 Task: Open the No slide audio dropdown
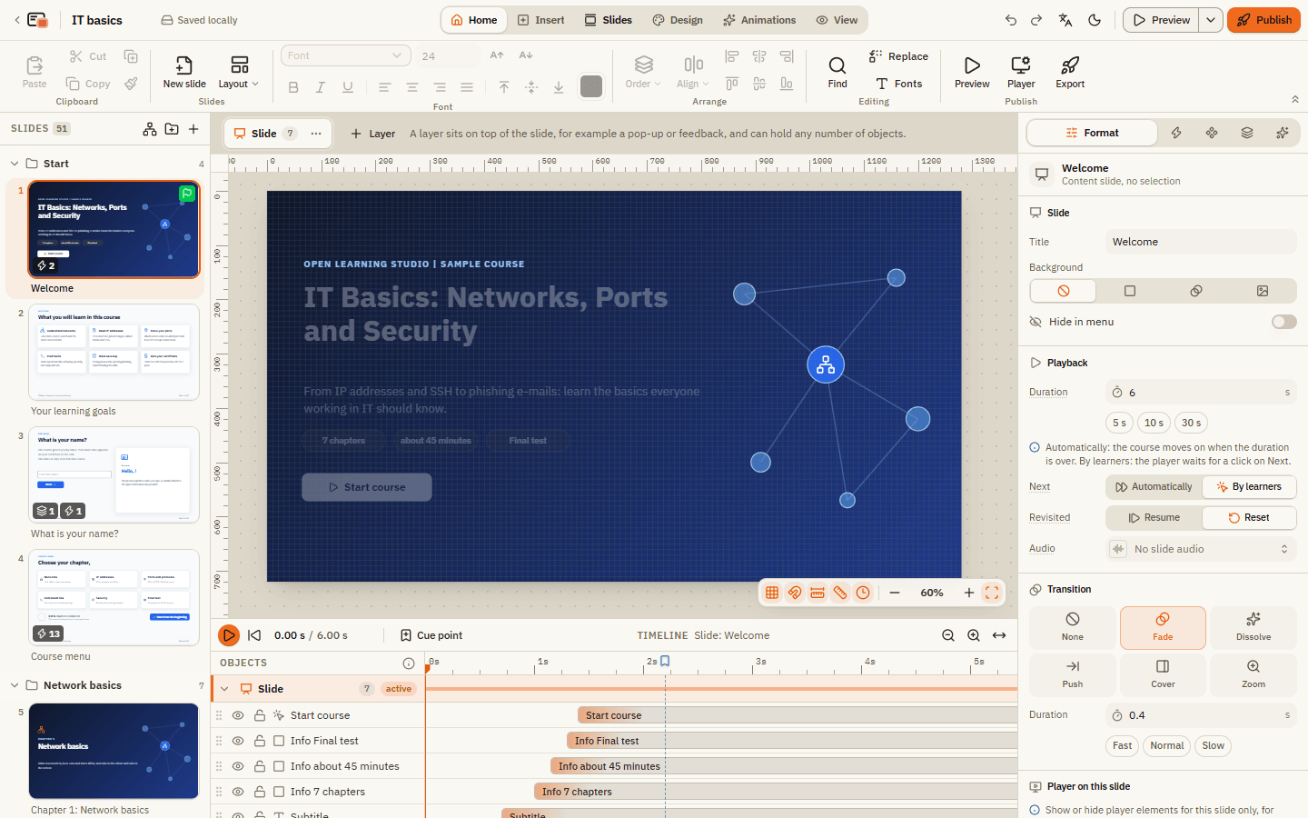(1201, 549)
